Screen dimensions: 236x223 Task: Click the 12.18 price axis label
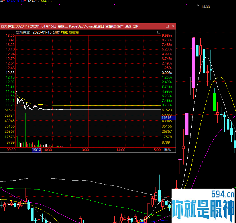(10, 77)
